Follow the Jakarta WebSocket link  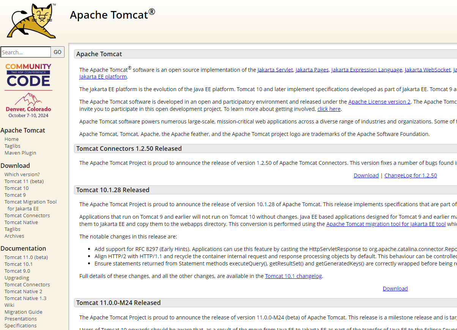pyautogui.click(x=428, y=70)
